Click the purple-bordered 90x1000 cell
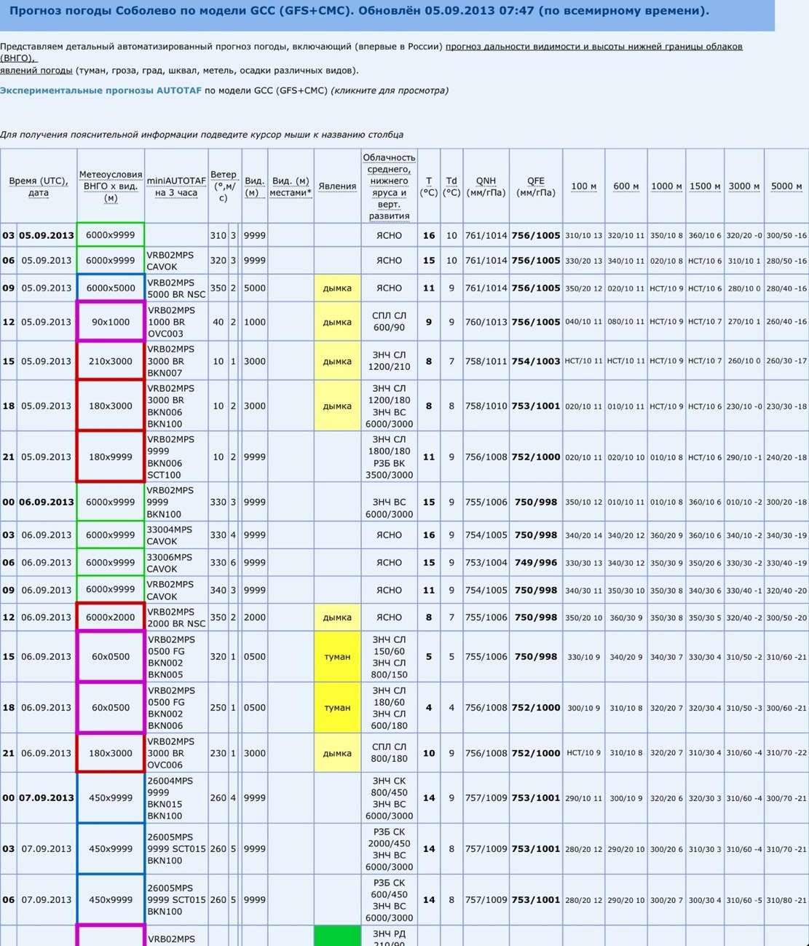Viewport: 809px width, 946px height. click(x=111, y=322)
